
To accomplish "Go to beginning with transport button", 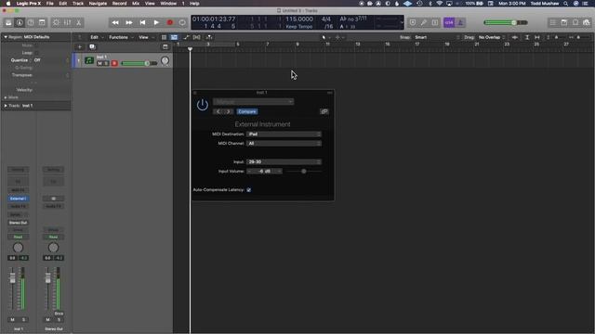I will [142, 22].
